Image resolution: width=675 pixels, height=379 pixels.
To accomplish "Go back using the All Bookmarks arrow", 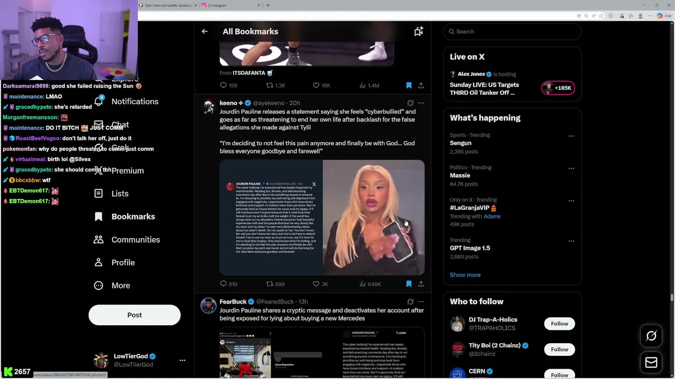I will 205,32.
